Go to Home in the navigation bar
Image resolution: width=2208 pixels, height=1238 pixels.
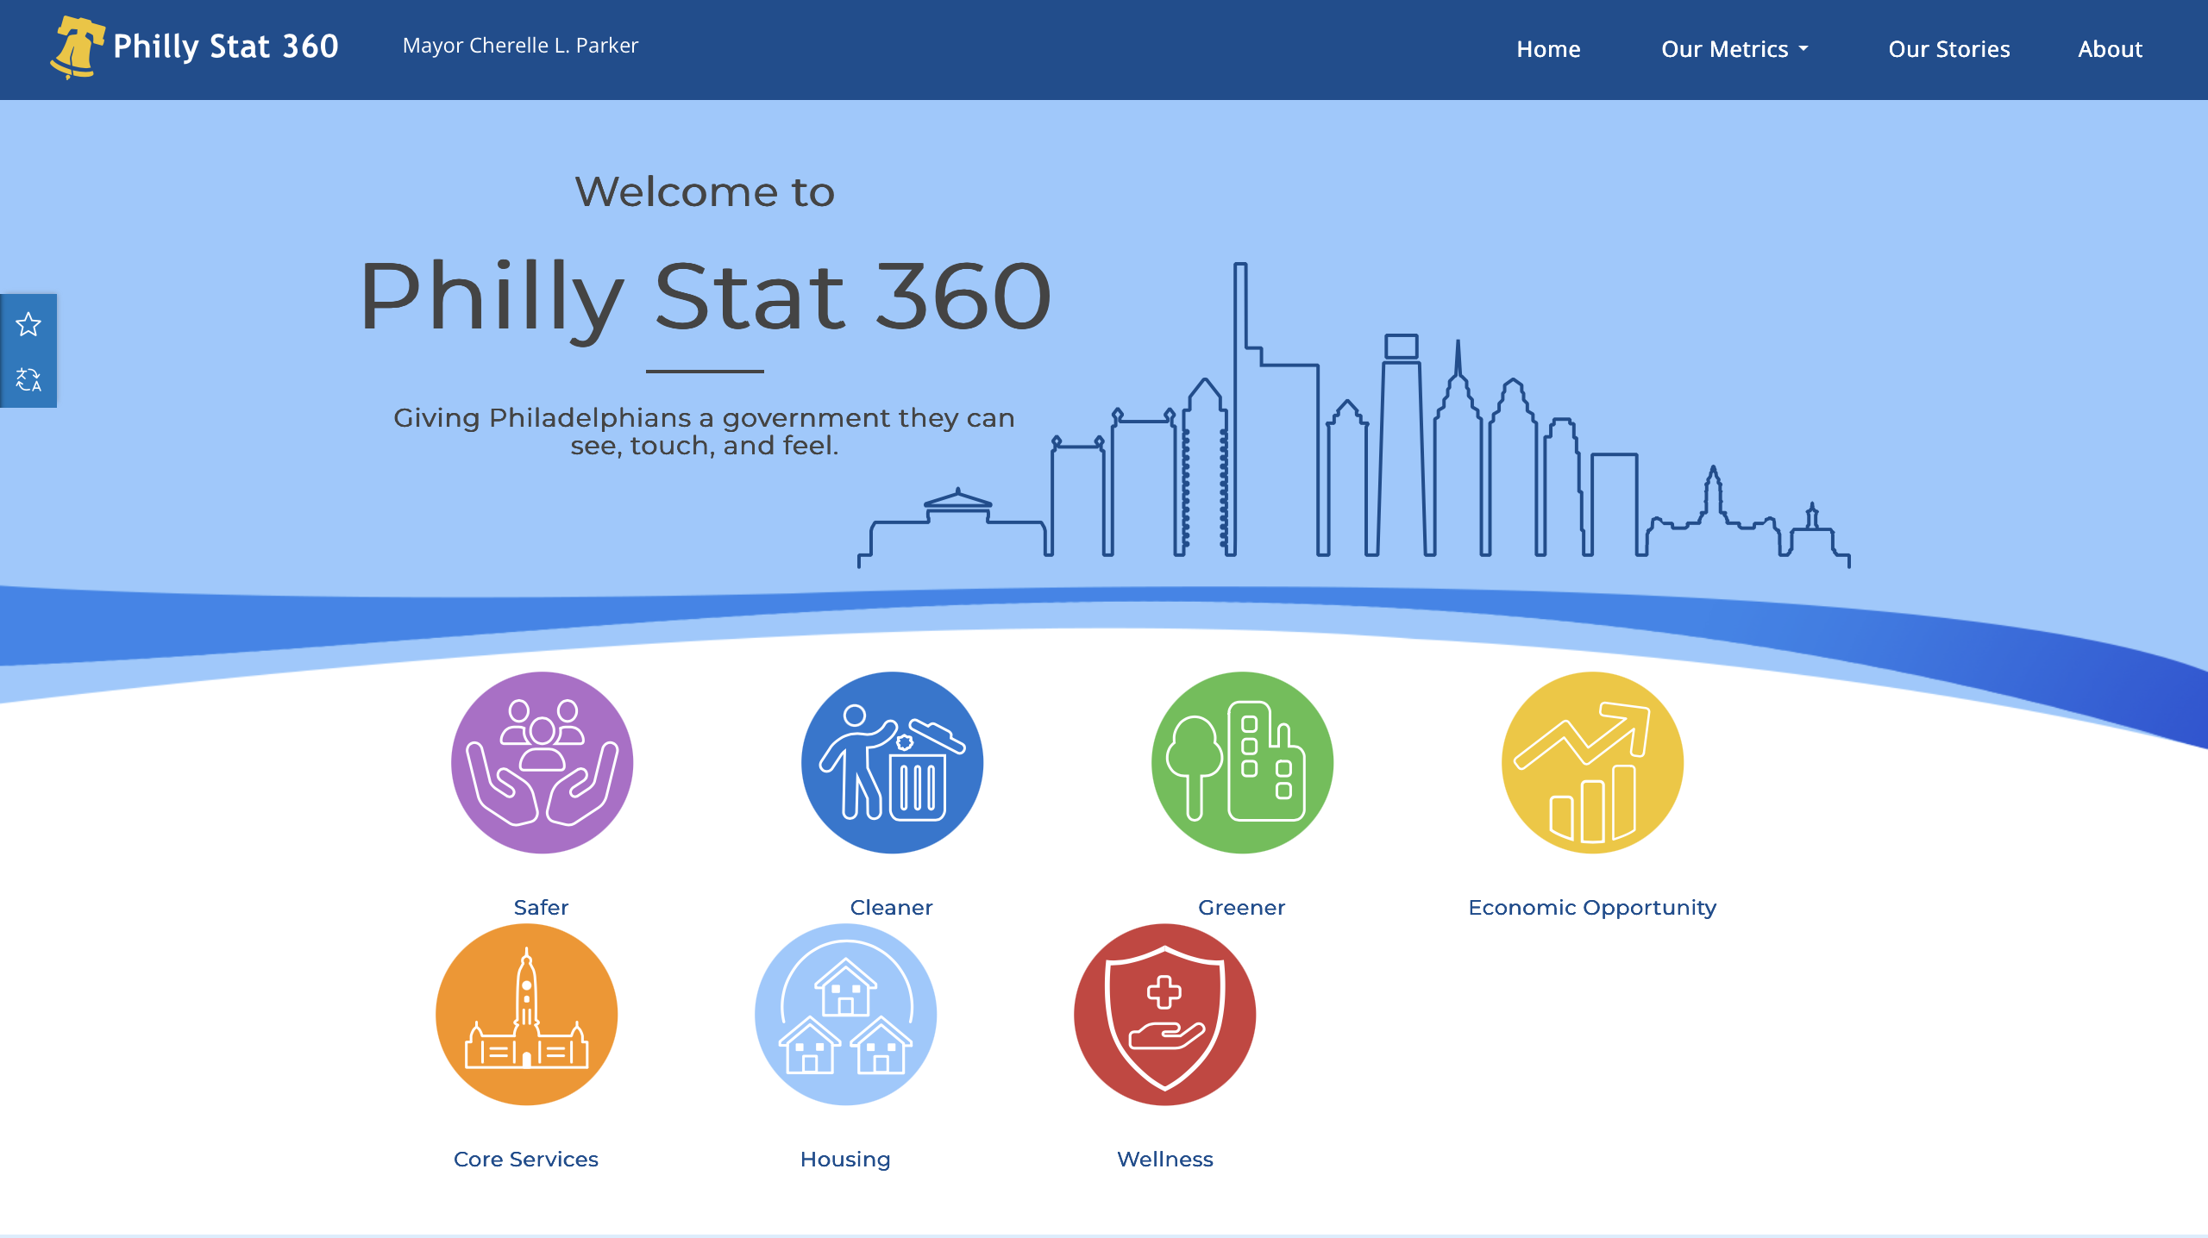(1548, 49)
